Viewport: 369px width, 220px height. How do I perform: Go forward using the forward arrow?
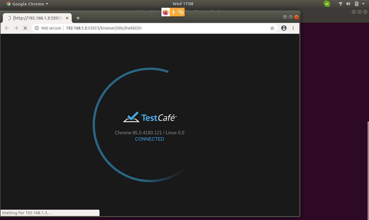[x=16, y=28]
